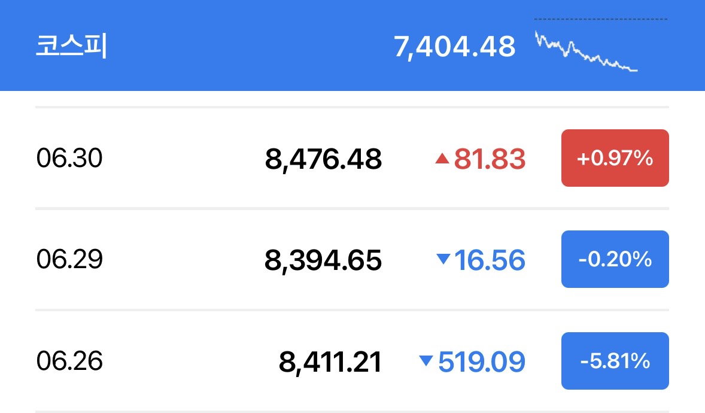
Task: Click the red up-triangle beside 81.83
Action: [442, 158]
